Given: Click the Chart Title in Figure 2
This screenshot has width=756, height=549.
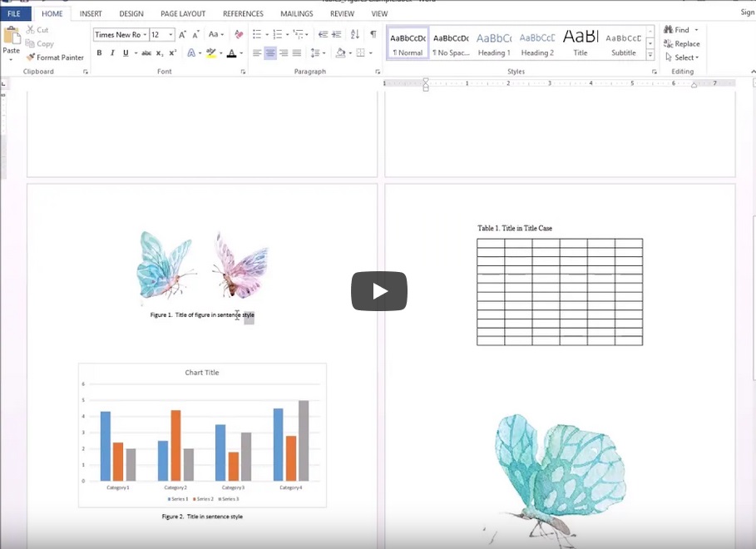Looking at the screenshot, I should [202, 373].
